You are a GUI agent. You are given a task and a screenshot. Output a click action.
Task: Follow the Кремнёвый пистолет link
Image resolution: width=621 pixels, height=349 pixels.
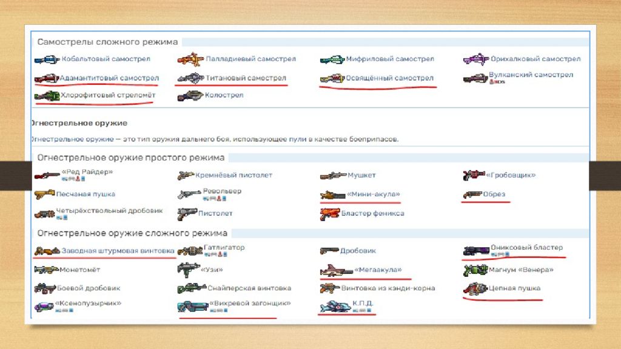coord(233,175)
